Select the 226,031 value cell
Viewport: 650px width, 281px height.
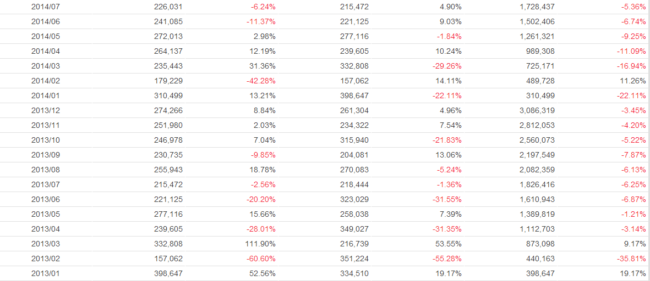[x=168, y=7]
